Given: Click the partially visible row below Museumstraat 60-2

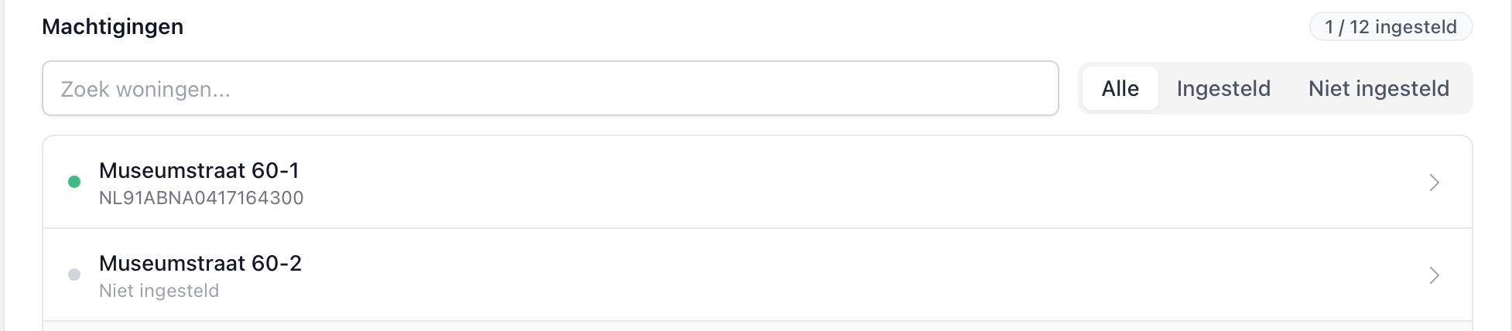Looking at the screenshot, I should pos(757,326).
